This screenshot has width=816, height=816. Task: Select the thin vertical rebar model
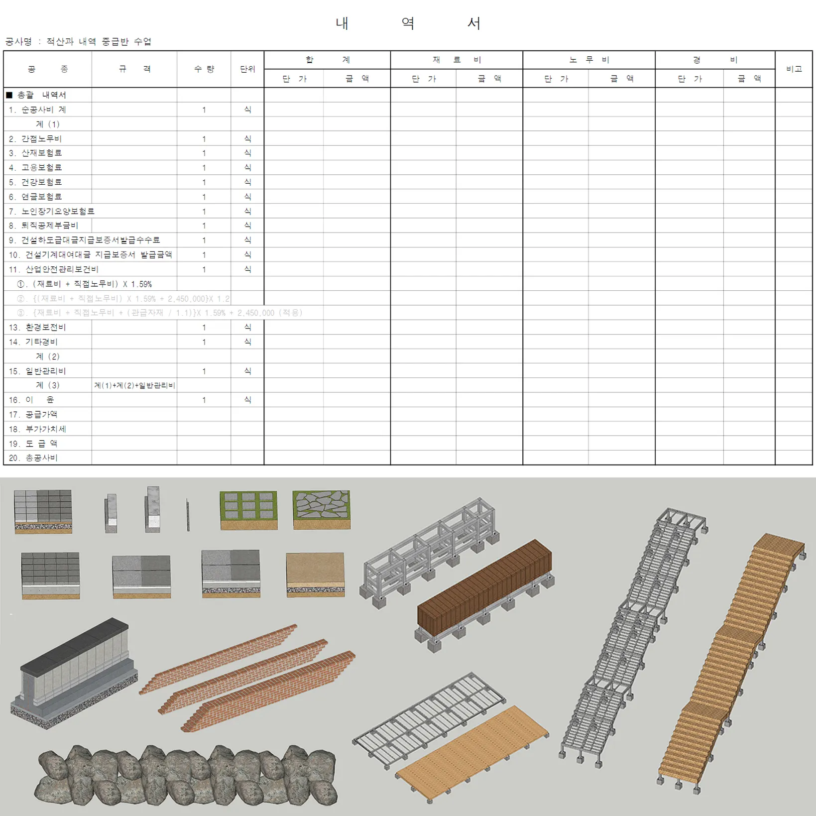pyautogui.click(x=188, y=515)
